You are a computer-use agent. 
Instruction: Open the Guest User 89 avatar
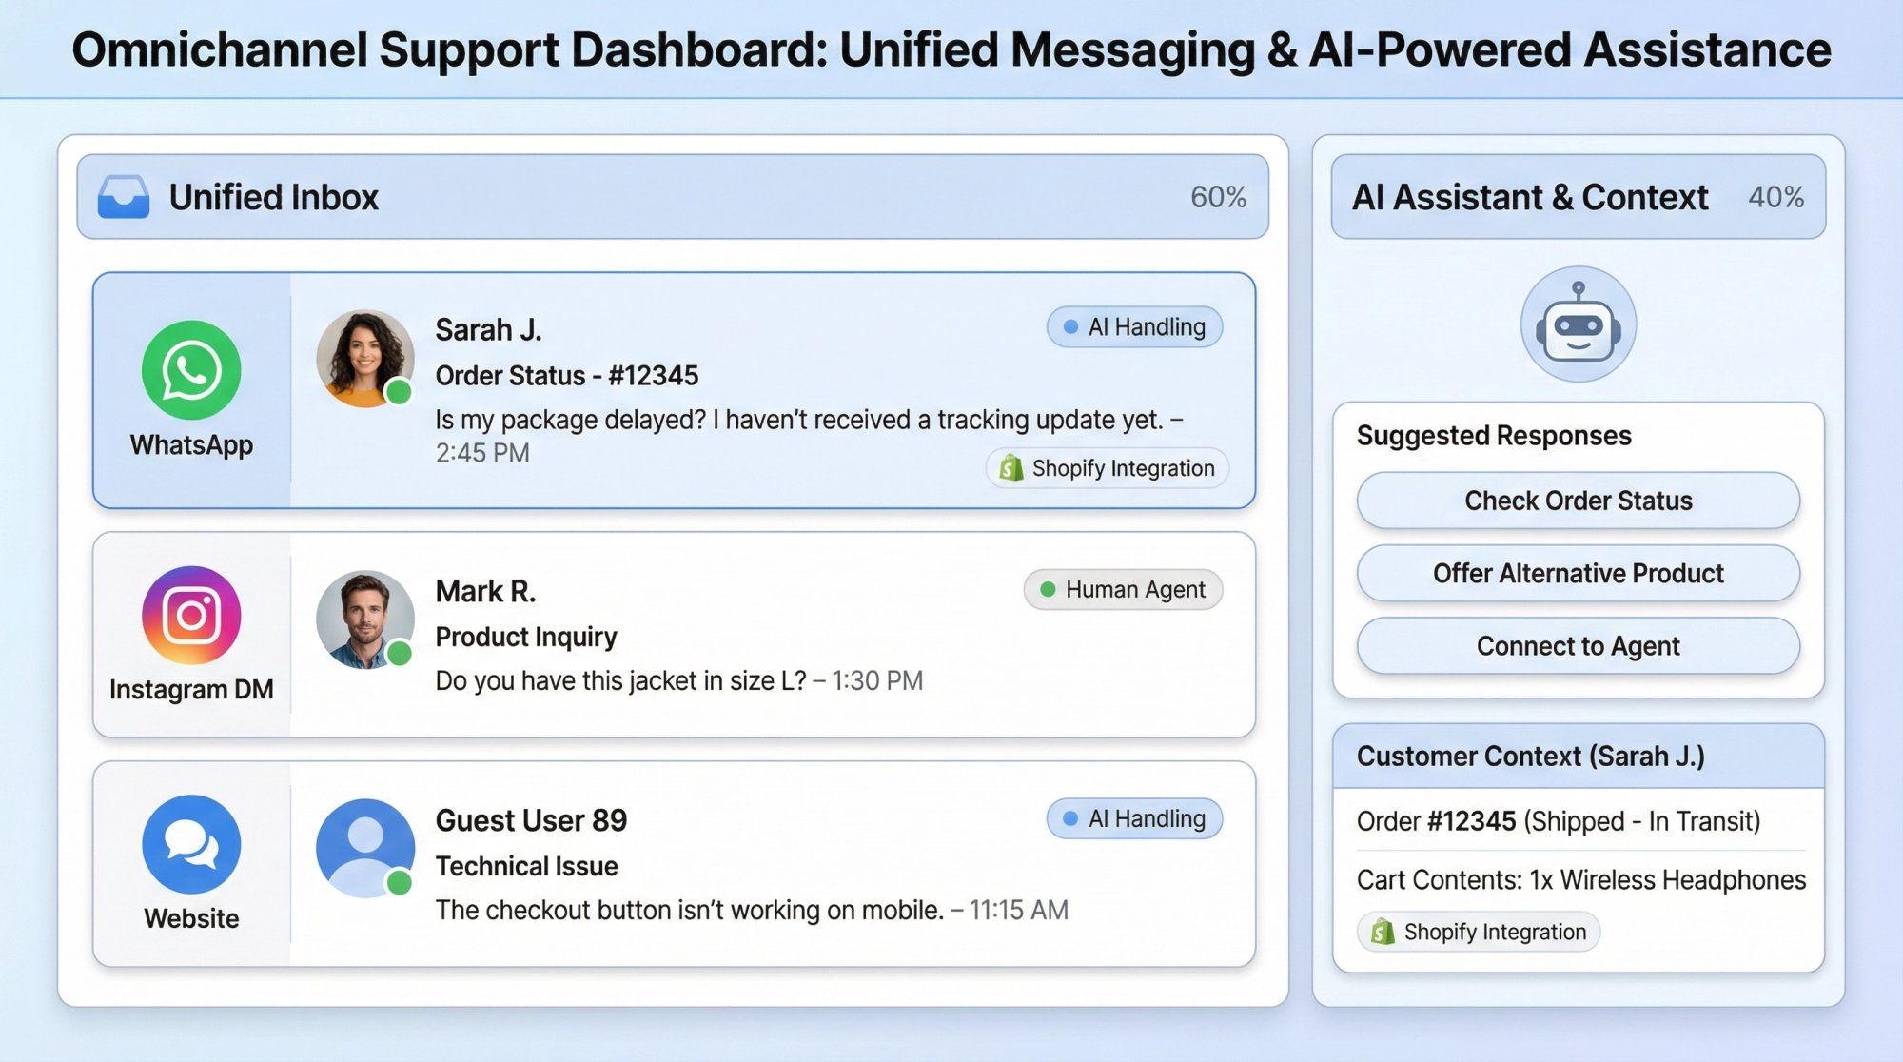coord(365,848)
